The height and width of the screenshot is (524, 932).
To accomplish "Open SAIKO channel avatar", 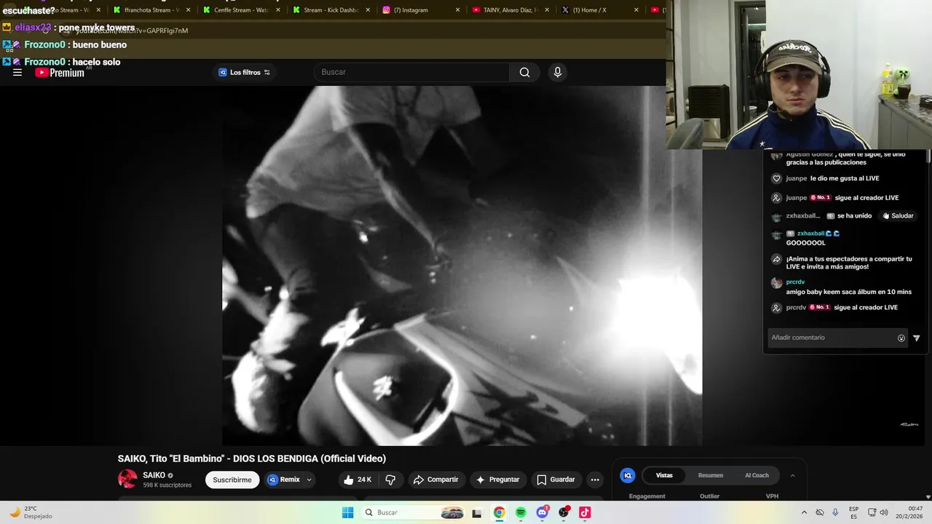I will pos(127,479).
